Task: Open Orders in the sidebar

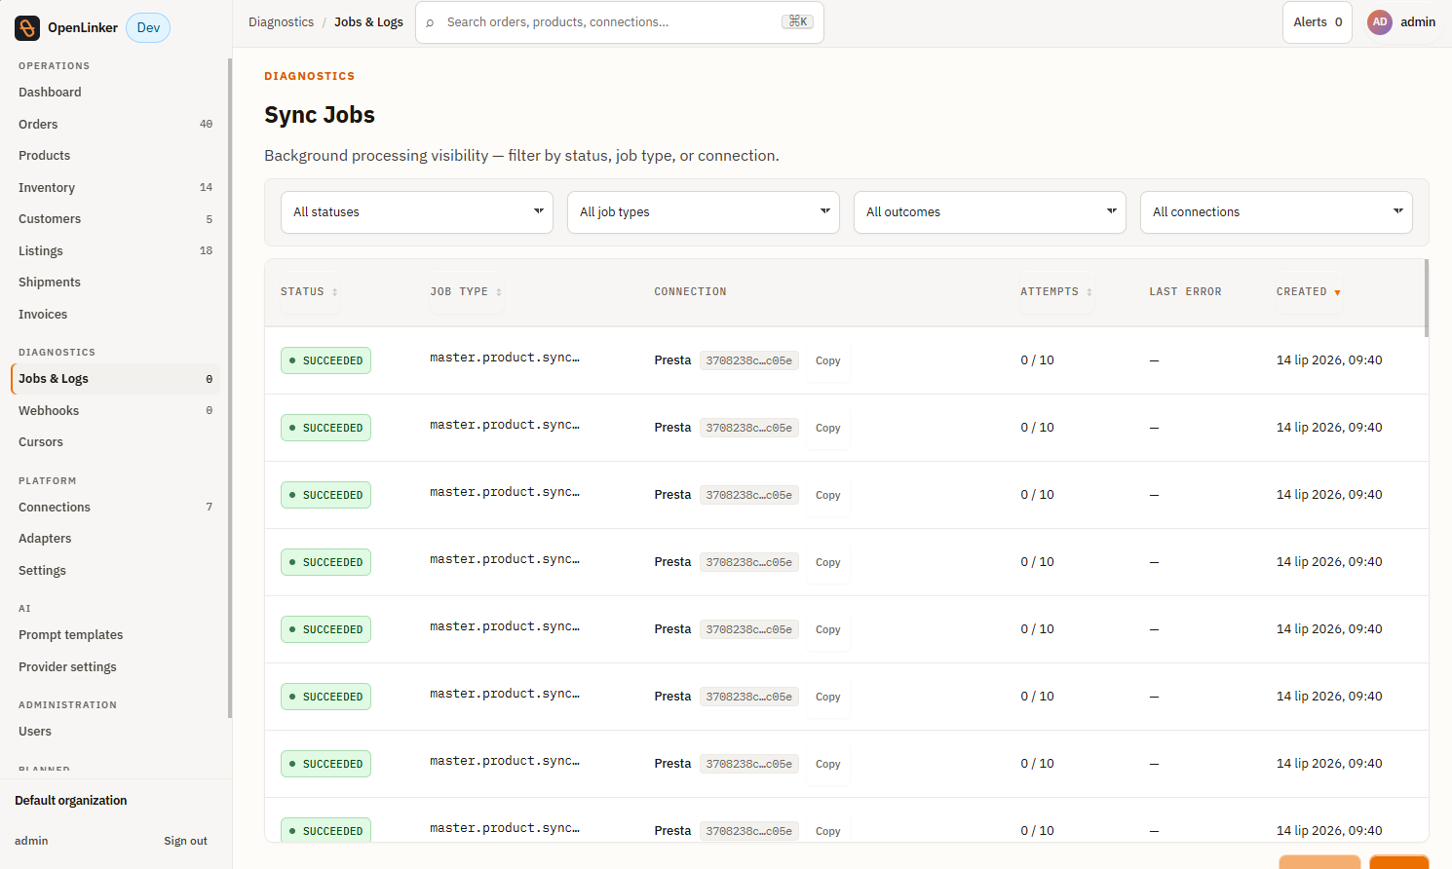Action: coord(115,125)
